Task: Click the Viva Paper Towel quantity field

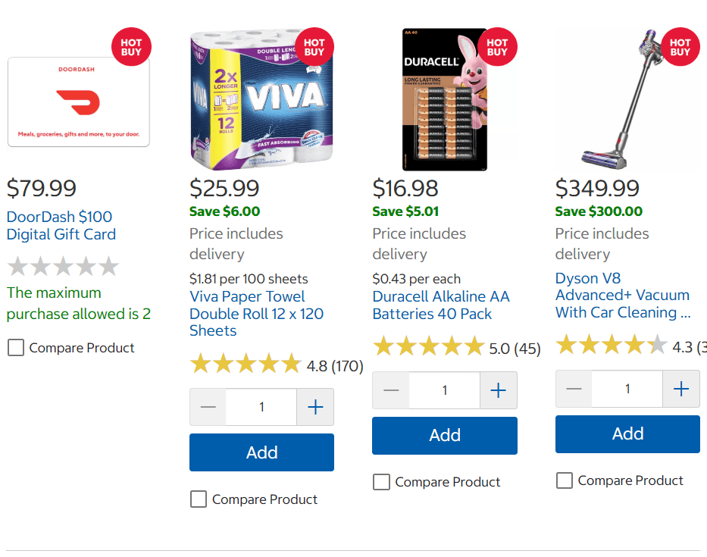Action: 261,407
